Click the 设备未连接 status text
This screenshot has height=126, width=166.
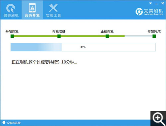[14, 123]
